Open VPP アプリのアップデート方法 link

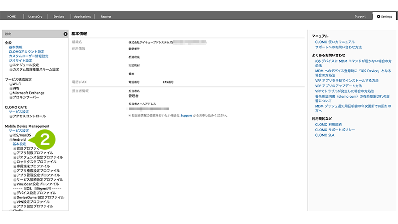coord(338,86)
